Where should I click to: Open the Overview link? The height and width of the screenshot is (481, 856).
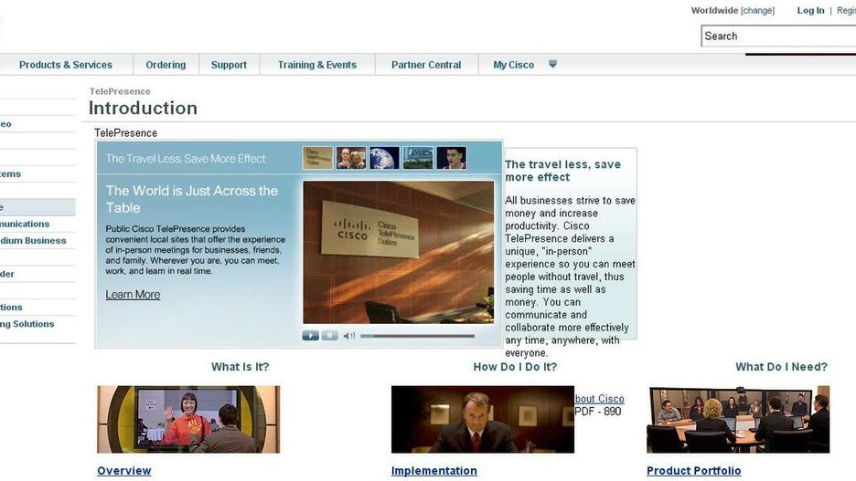click(124, 471)
